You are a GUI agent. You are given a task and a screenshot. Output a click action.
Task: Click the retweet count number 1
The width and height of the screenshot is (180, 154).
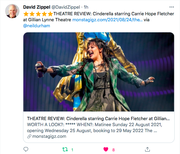[x=72, y=150]
